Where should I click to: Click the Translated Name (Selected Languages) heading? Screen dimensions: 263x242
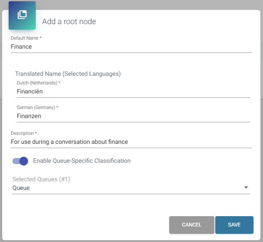[68, 74]
